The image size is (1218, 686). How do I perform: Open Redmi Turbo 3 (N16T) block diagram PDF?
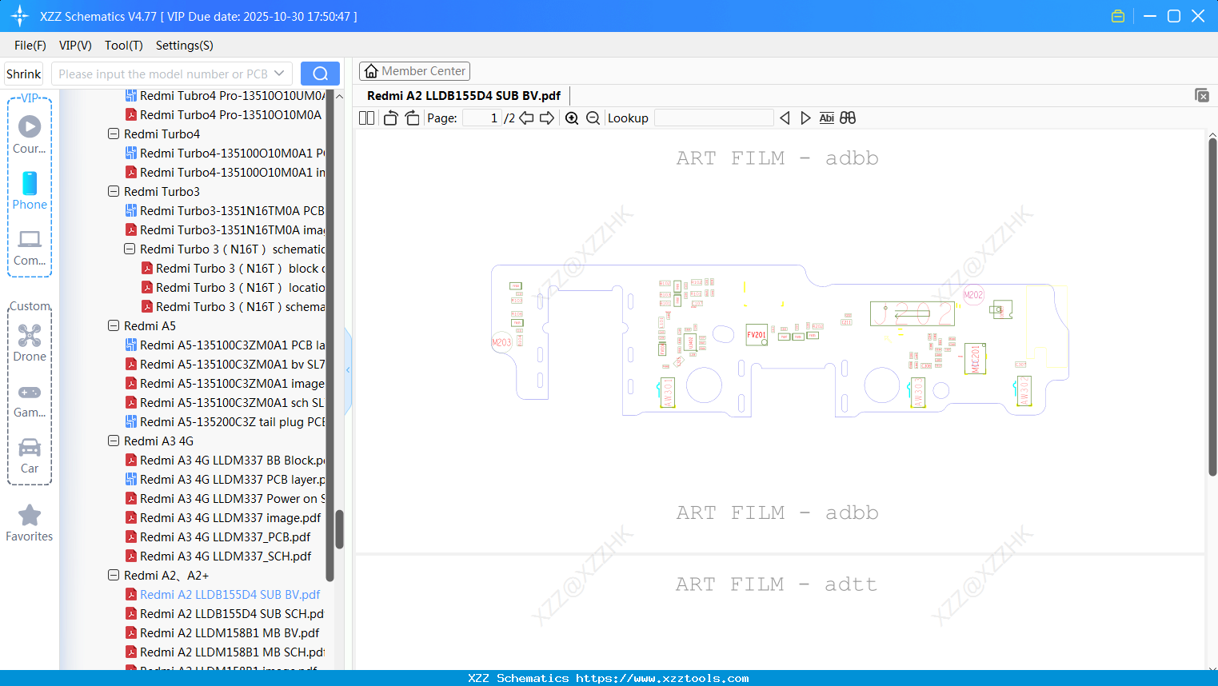click(234, 269)
